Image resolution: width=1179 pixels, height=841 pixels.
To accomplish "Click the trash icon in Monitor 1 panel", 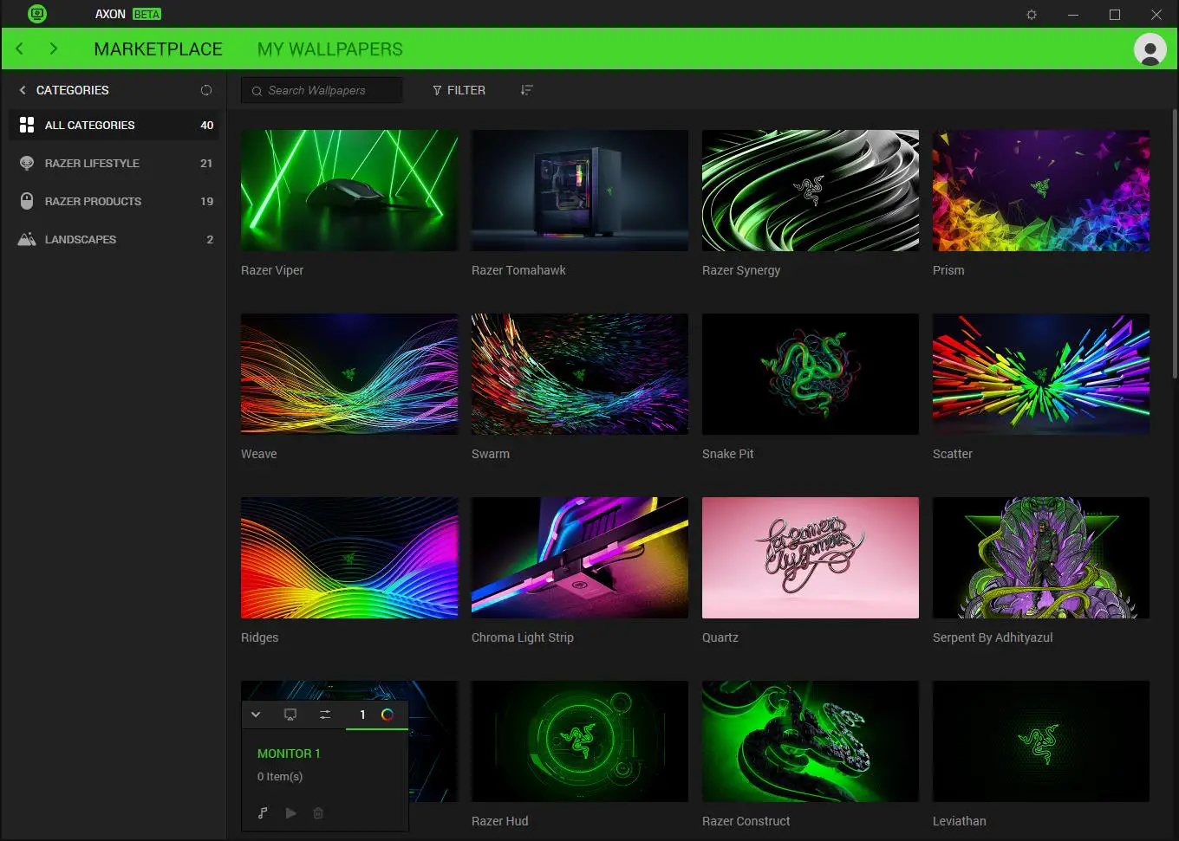I will [318, 813].
